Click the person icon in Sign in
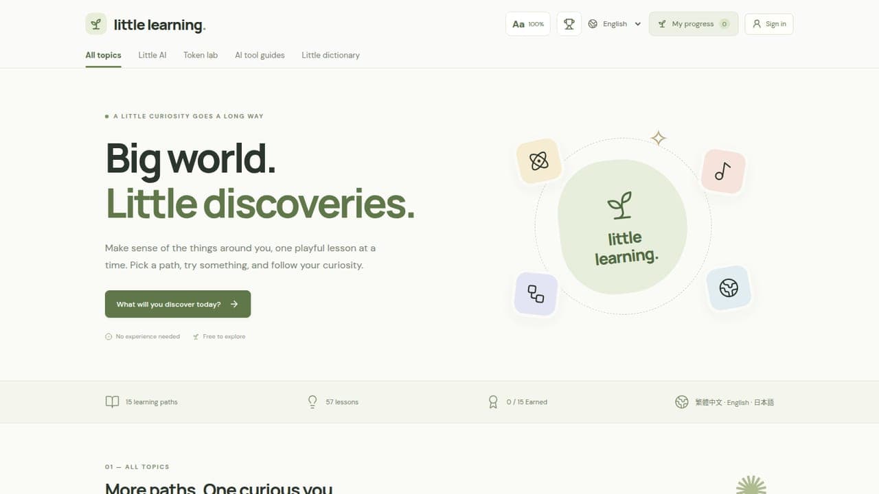The image size is (879, 494). 757,24
